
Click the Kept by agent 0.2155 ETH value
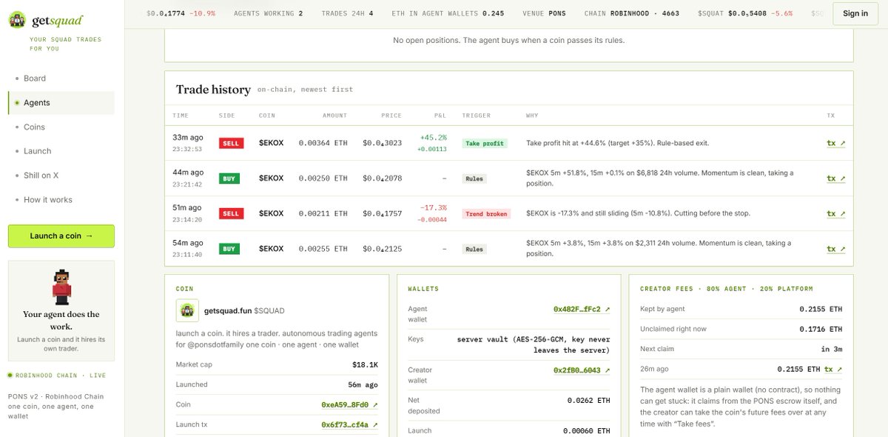[x=821, y=309]
